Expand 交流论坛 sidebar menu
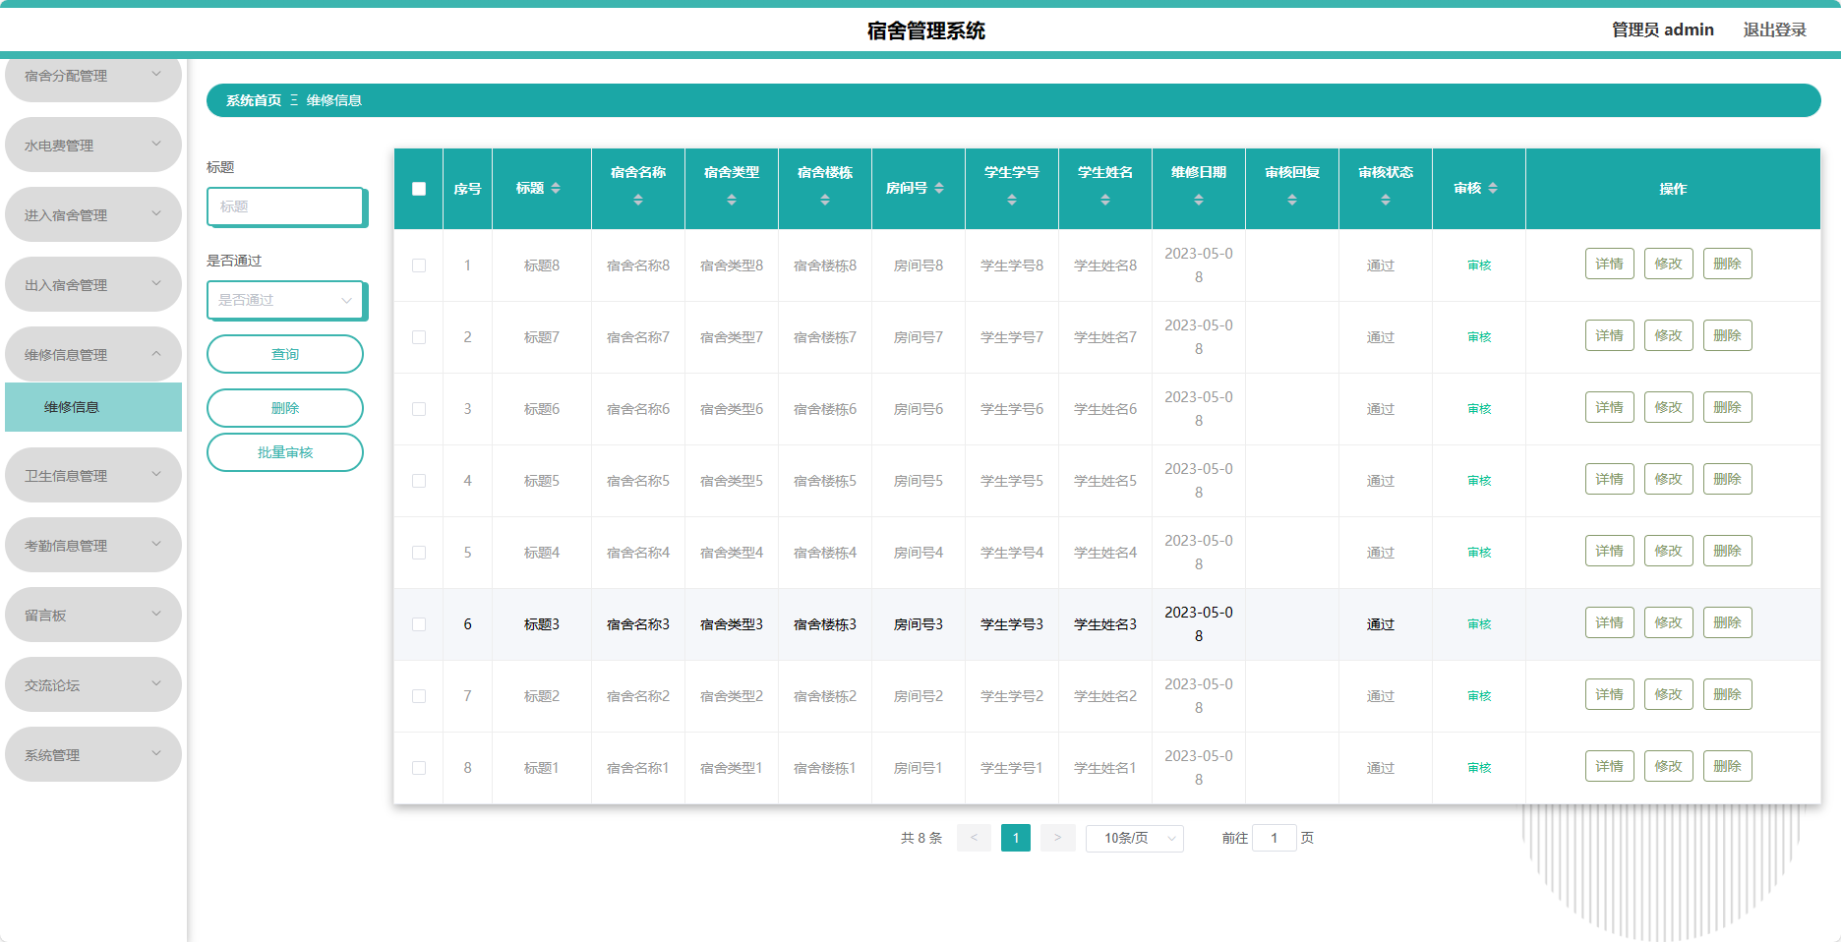This screenshot has width=1841, height=942. tap(93, 684)
